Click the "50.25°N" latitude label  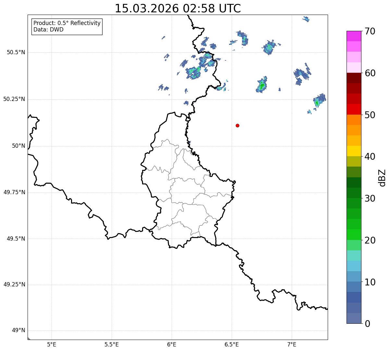[x=14, y=99]
